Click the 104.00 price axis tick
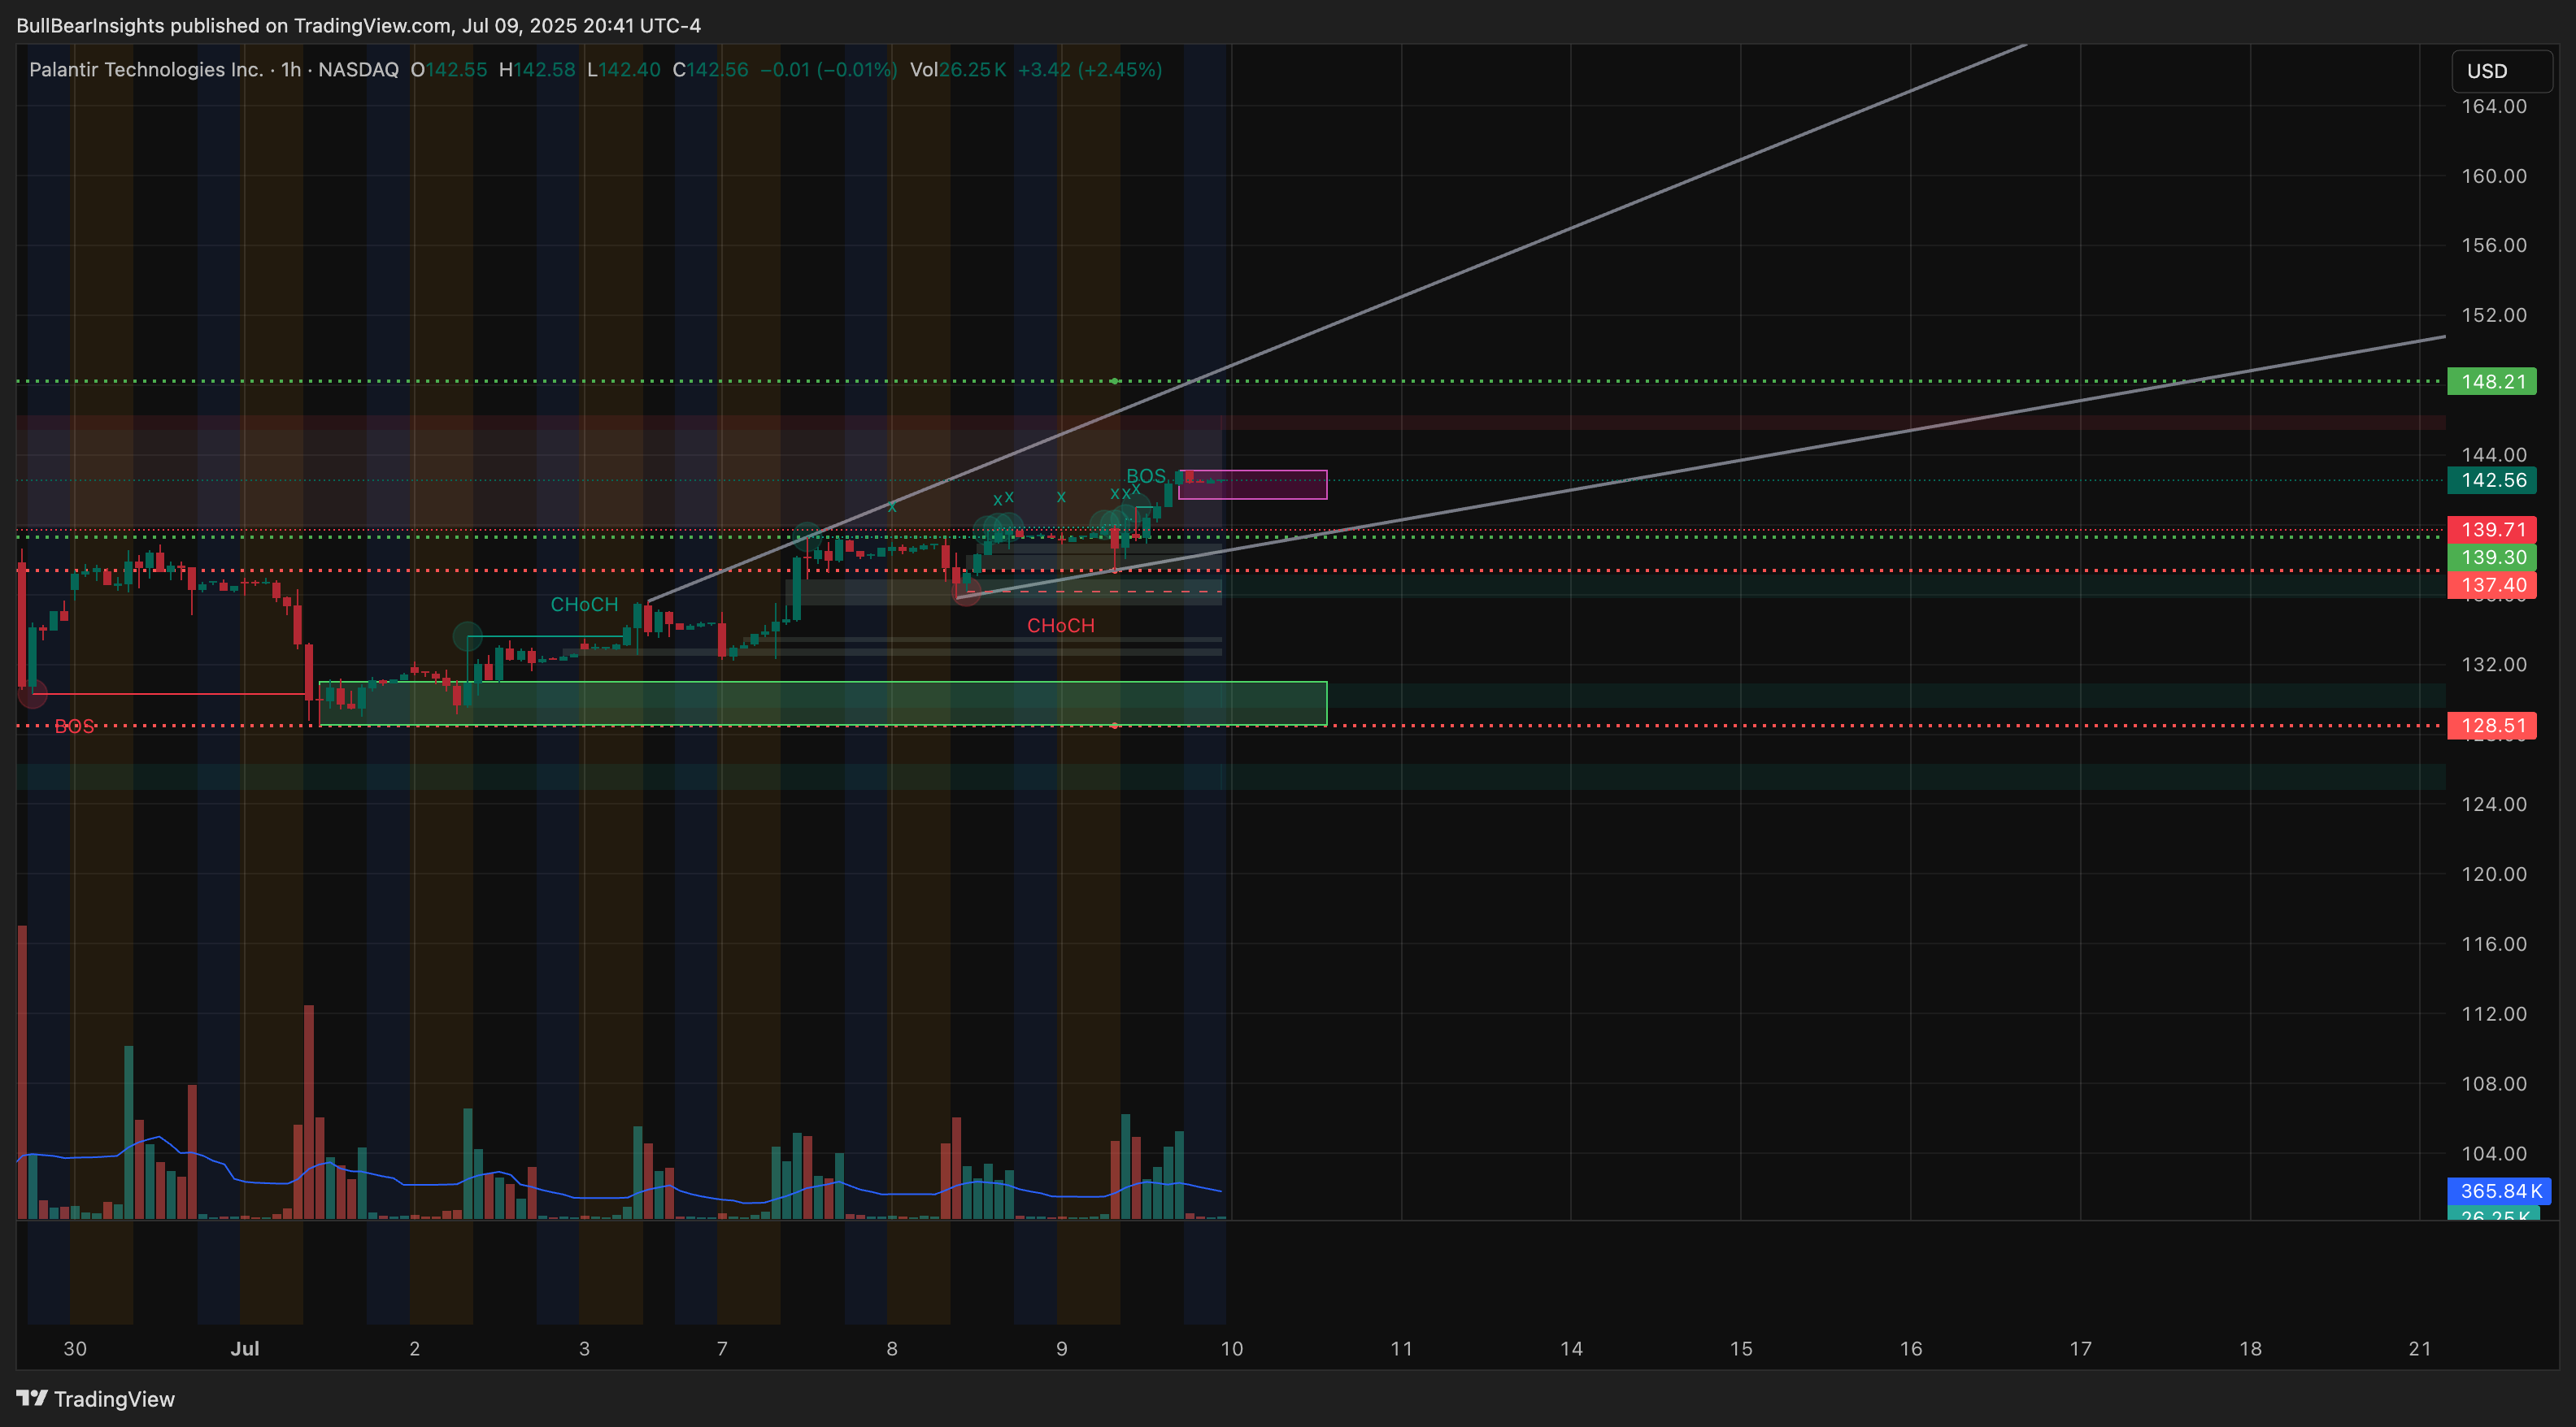This screenshot has width=2576, height=1427. click(x=2493, y=1153)
